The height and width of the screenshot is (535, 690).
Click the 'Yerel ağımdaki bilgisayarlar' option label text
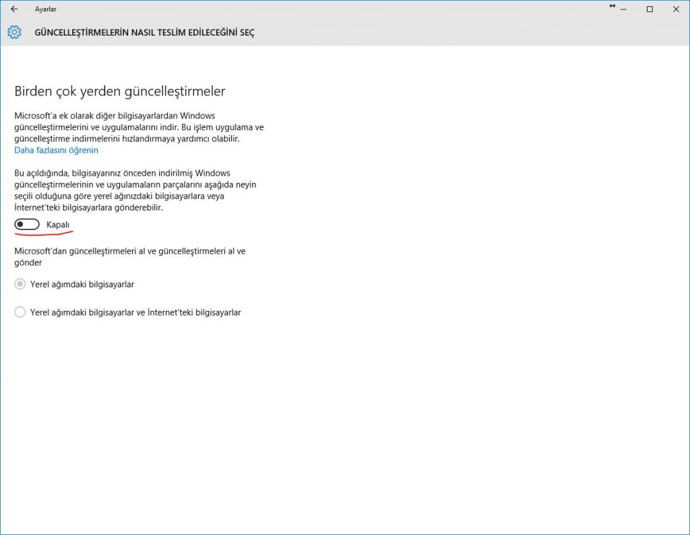coord(82,284)
